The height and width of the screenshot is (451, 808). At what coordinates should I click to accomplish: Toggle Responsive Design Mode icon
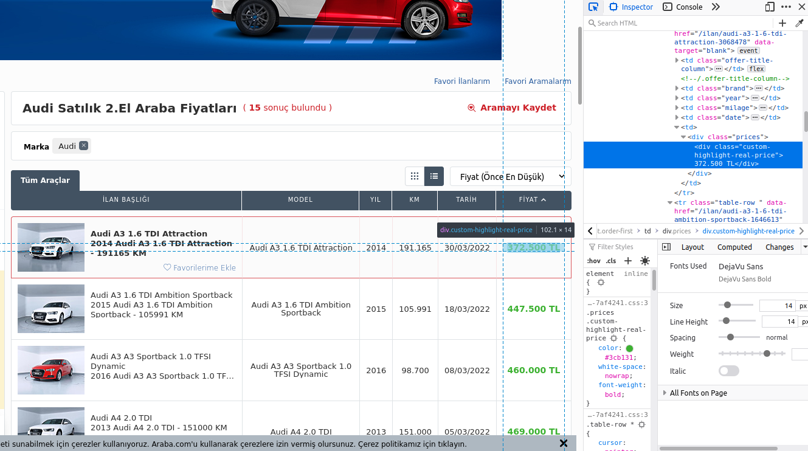(x=770, y=7)
